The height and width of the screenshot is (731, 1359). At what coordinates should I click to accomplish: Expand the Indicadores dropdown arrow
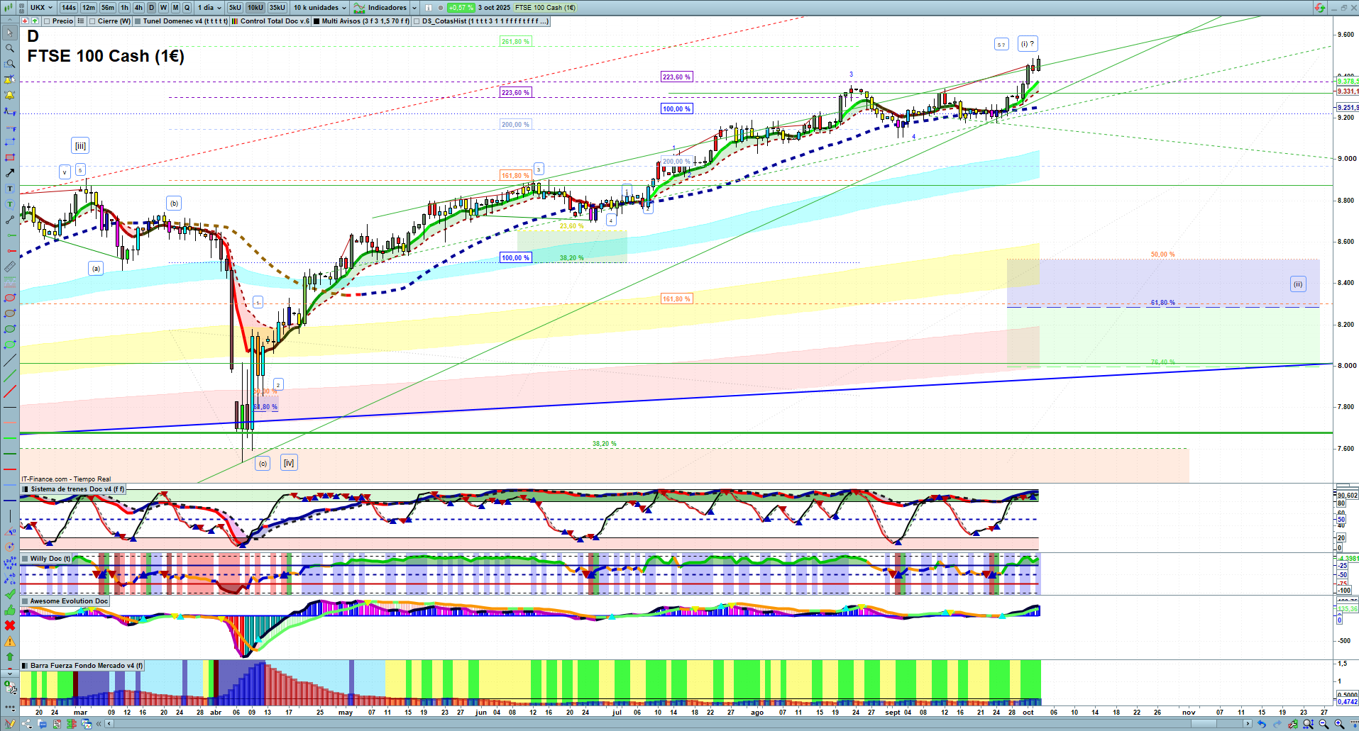pyautogui.click(x=414, y=8)
